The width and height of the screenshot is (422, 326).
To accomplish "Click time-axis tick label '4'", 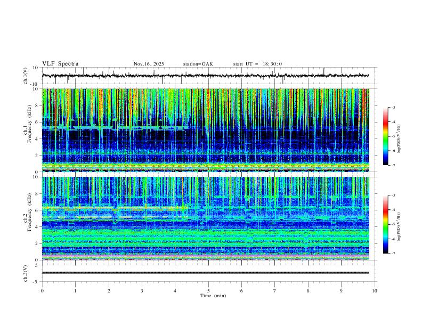I will point(175,291).
